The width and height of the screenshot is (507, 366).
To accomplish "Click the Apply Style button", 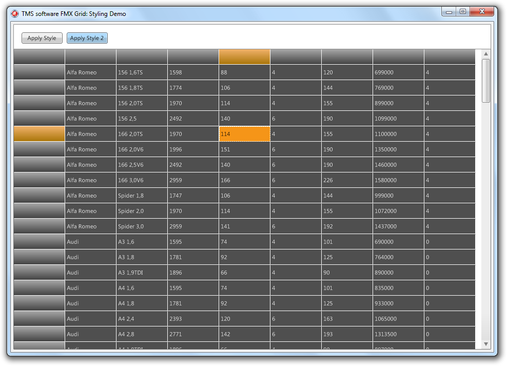I will point(42,38).
